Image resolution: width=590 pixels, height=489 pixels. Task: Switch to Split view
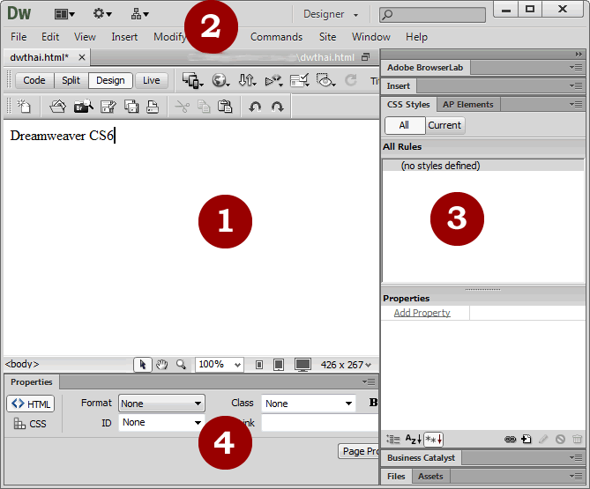[71, 80]
